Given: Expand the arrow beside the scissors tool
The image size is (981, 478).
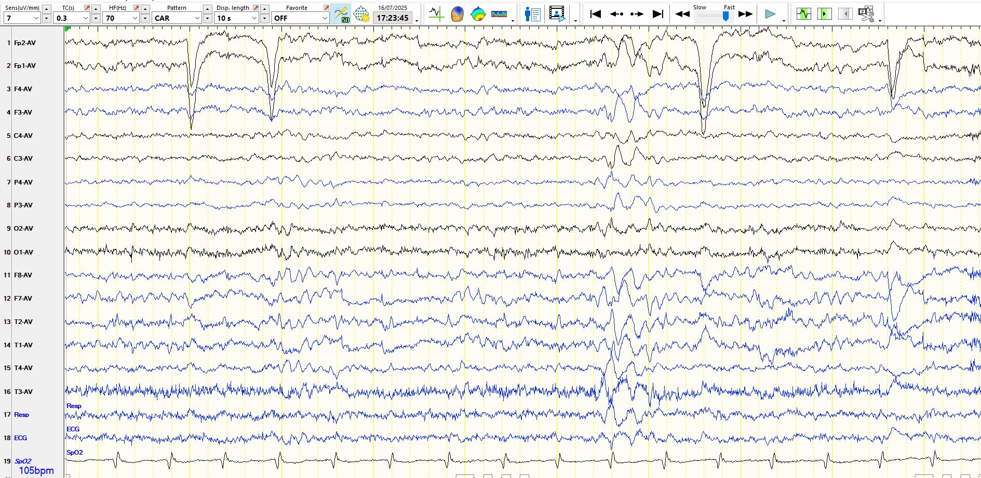Looking at the screenshot, I should [x=880, y=21].
